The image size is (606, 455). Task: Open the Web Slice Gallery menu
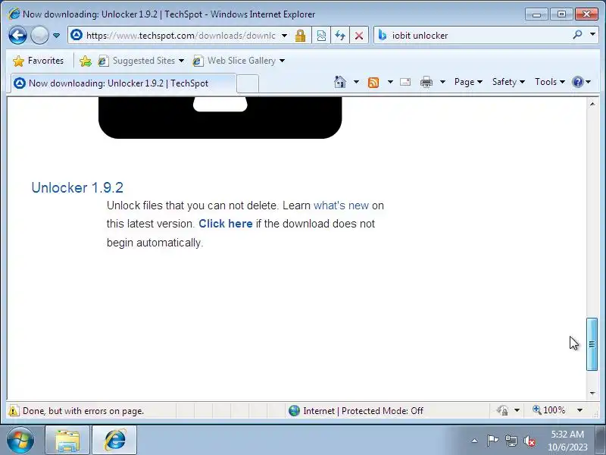[x=239, y=61]
